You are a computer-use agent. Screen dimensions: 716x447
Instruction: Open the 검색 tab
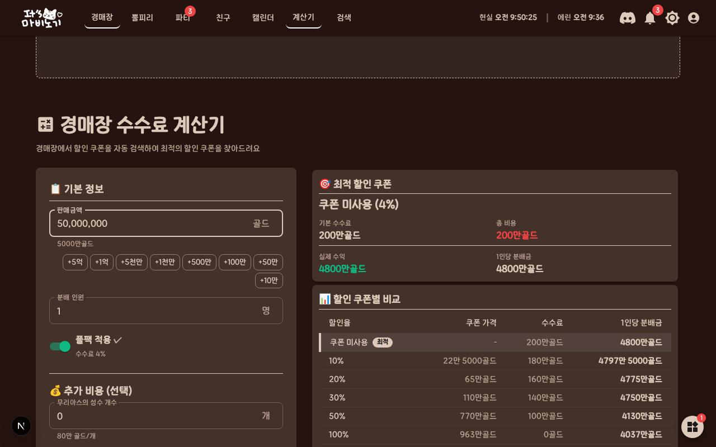click(344, 17)
